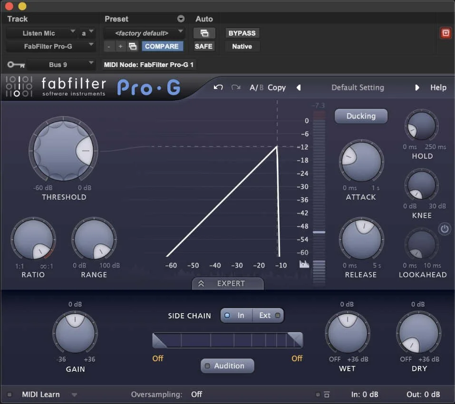
Task: Open the factory default preset dropdown
Action: (x=144, y=33)
